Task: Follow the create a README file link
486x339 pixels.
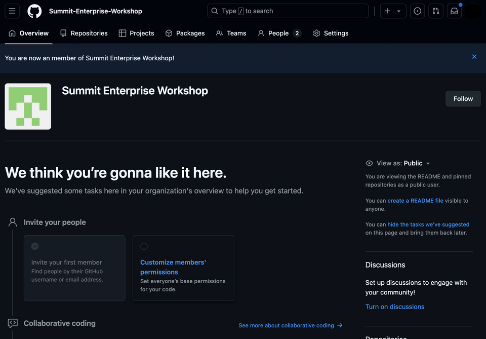Action: [415, 201]
